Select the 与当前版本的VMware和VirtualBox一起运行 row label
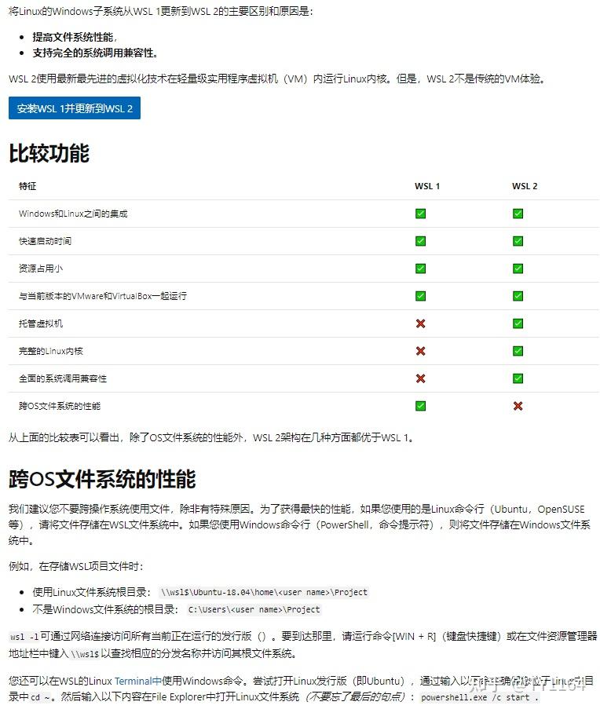The height and width of the screenshot is (709, 600). [x=103, y=296]
